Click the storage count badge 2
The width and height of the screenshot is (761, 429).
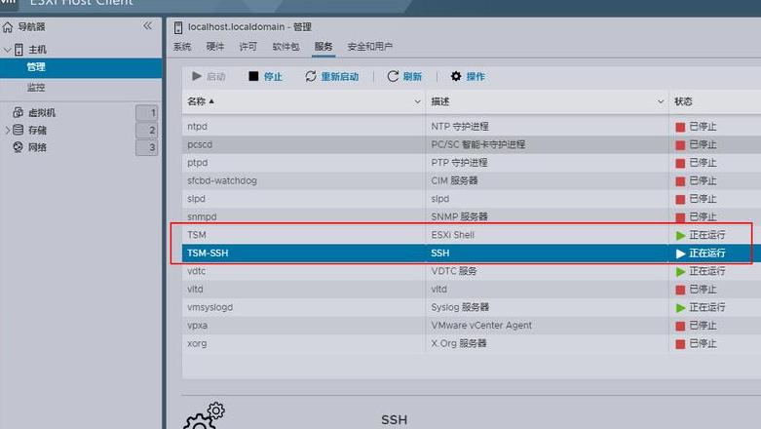(x=147, y=131)
